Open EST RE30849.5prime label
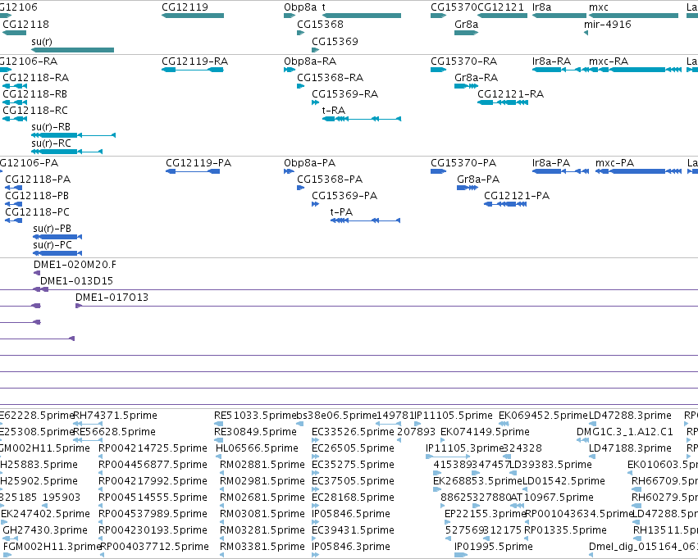The image size is (698, 559). [x=255, y=432]
